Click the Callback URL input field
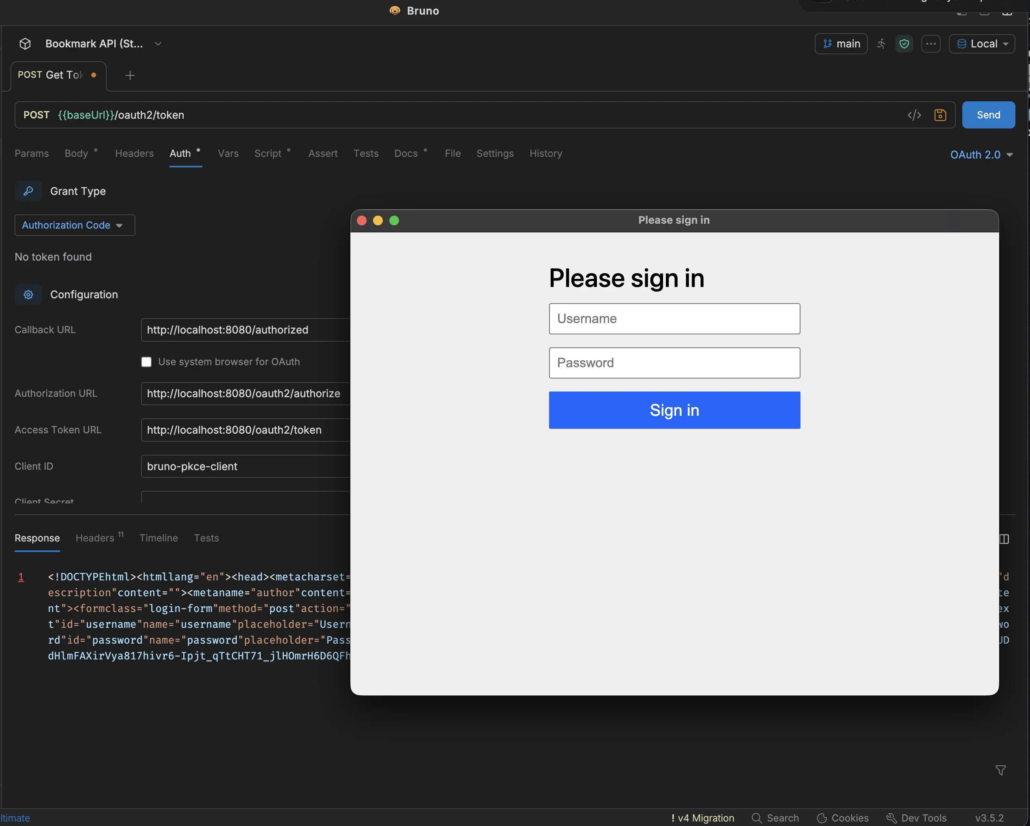This screenshot has height=826, width=1030. (x=246, y=330)
